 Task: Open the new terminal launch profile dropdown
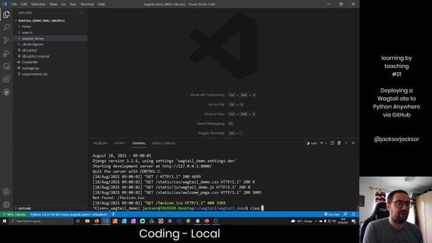(x=326, y=143)
